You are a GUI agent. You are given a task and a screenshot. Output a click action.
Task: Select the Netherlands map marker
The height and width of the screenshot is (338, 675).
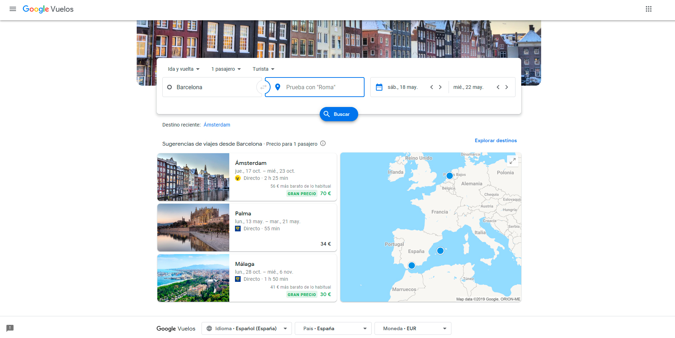[450, 176]
